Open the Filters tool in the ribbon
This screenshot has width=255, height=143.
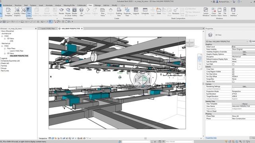tap(24, 11)
